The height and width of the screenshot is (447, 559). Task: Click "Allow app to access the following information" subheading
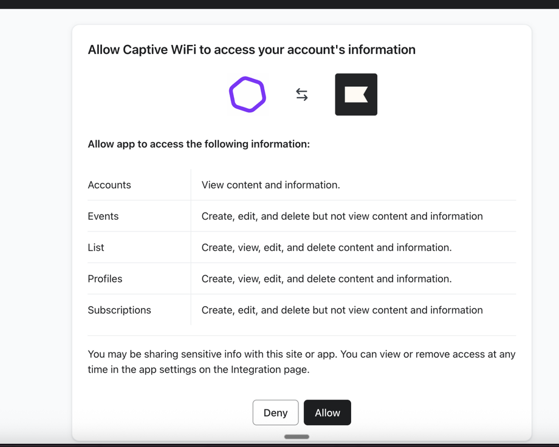pos(199,144)
